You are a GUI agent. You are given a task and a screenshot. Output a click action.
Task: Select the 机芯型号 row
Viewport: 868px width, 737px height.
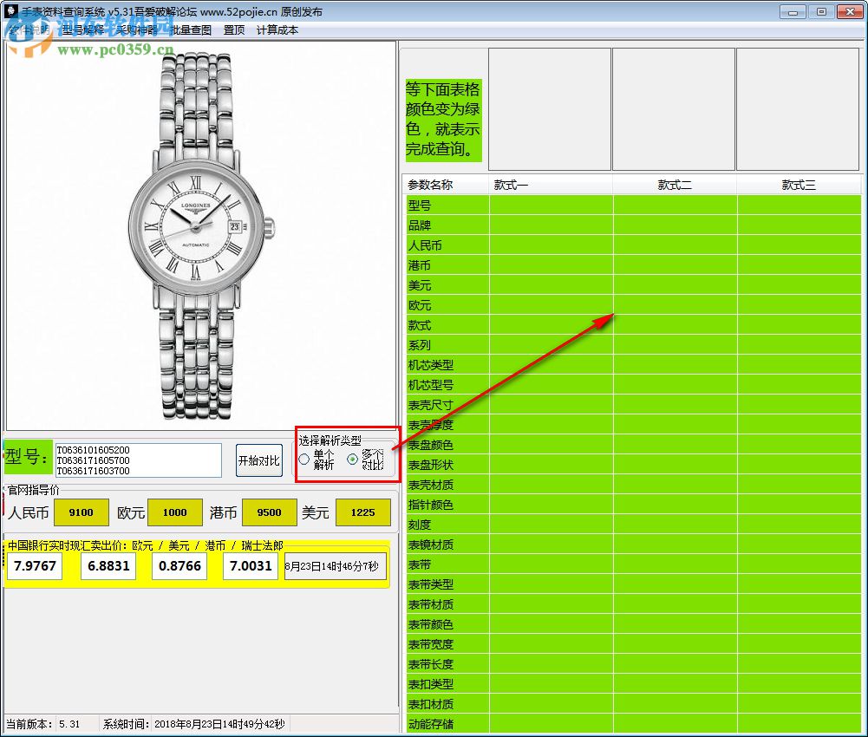coord(634,385)
